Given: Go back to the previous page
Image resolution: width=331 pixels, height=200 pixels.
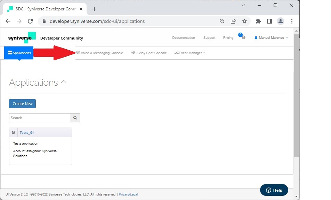Looking at the screenshot, I should click(8, 21).
